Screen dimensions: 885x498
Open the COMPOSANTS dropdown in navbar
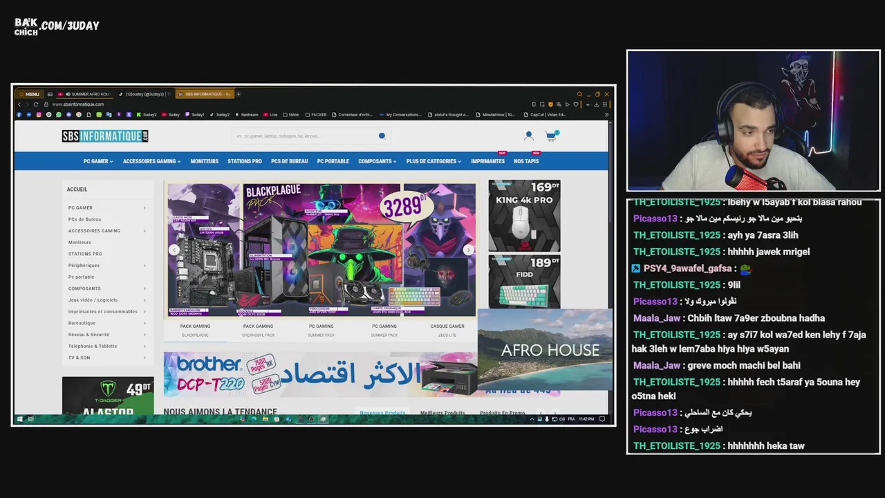click(378, 161)
